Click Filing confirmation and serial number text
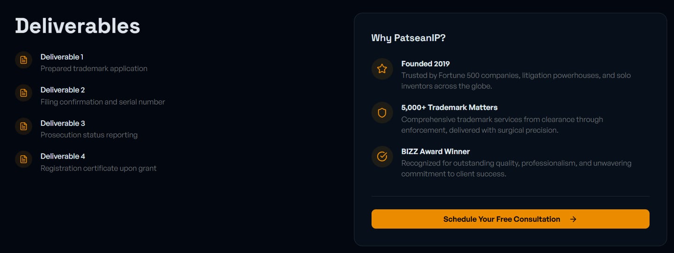The width and height of the screenshot is (674, 253). point(103,101)
